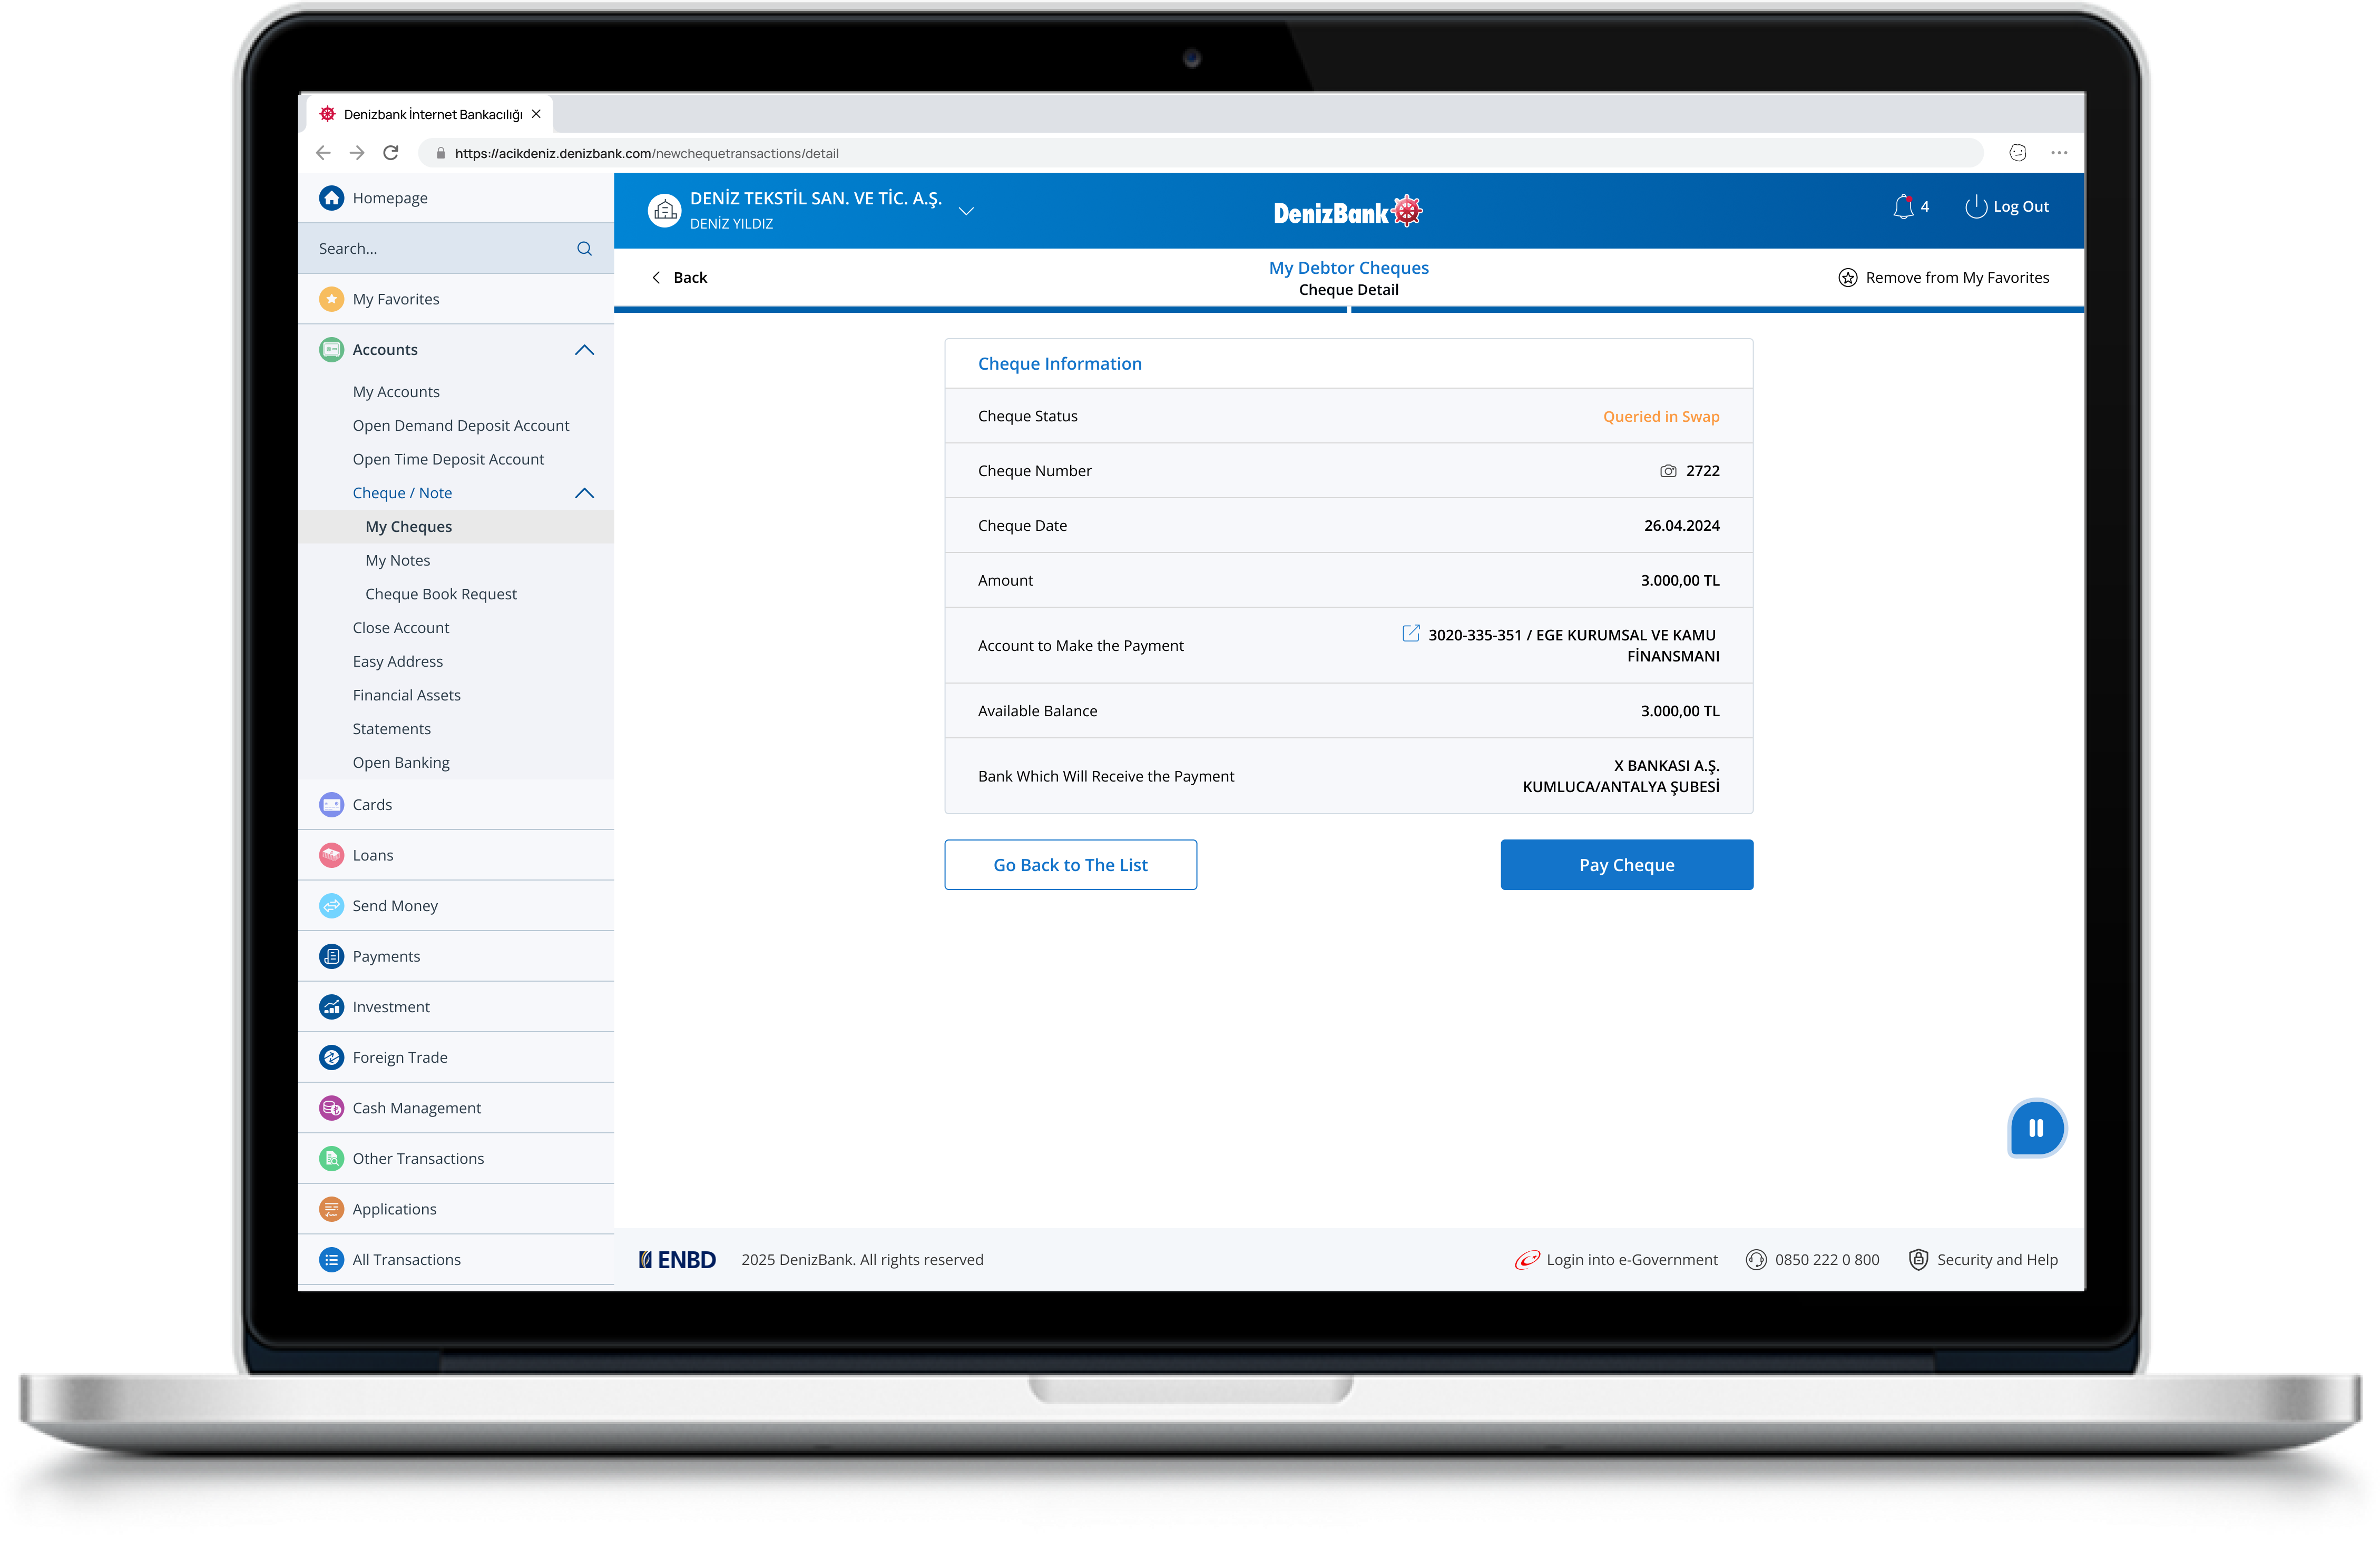The height and width of the screenshot is (1542, 2380).
Task: Select My Notes in the sidebar
Action: pyautogui.click(x=397, y=561)
